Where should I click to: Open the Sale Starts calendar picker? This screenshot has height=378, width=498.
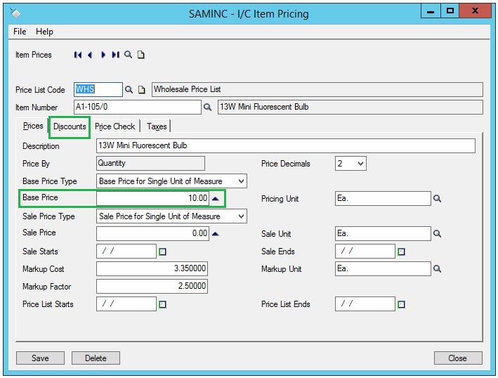tap(162, 252)
